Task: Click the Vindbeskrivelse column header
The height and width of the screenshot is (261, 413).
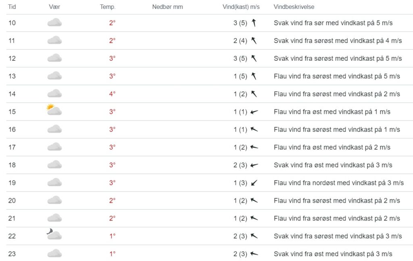Action: click(294, 7)
